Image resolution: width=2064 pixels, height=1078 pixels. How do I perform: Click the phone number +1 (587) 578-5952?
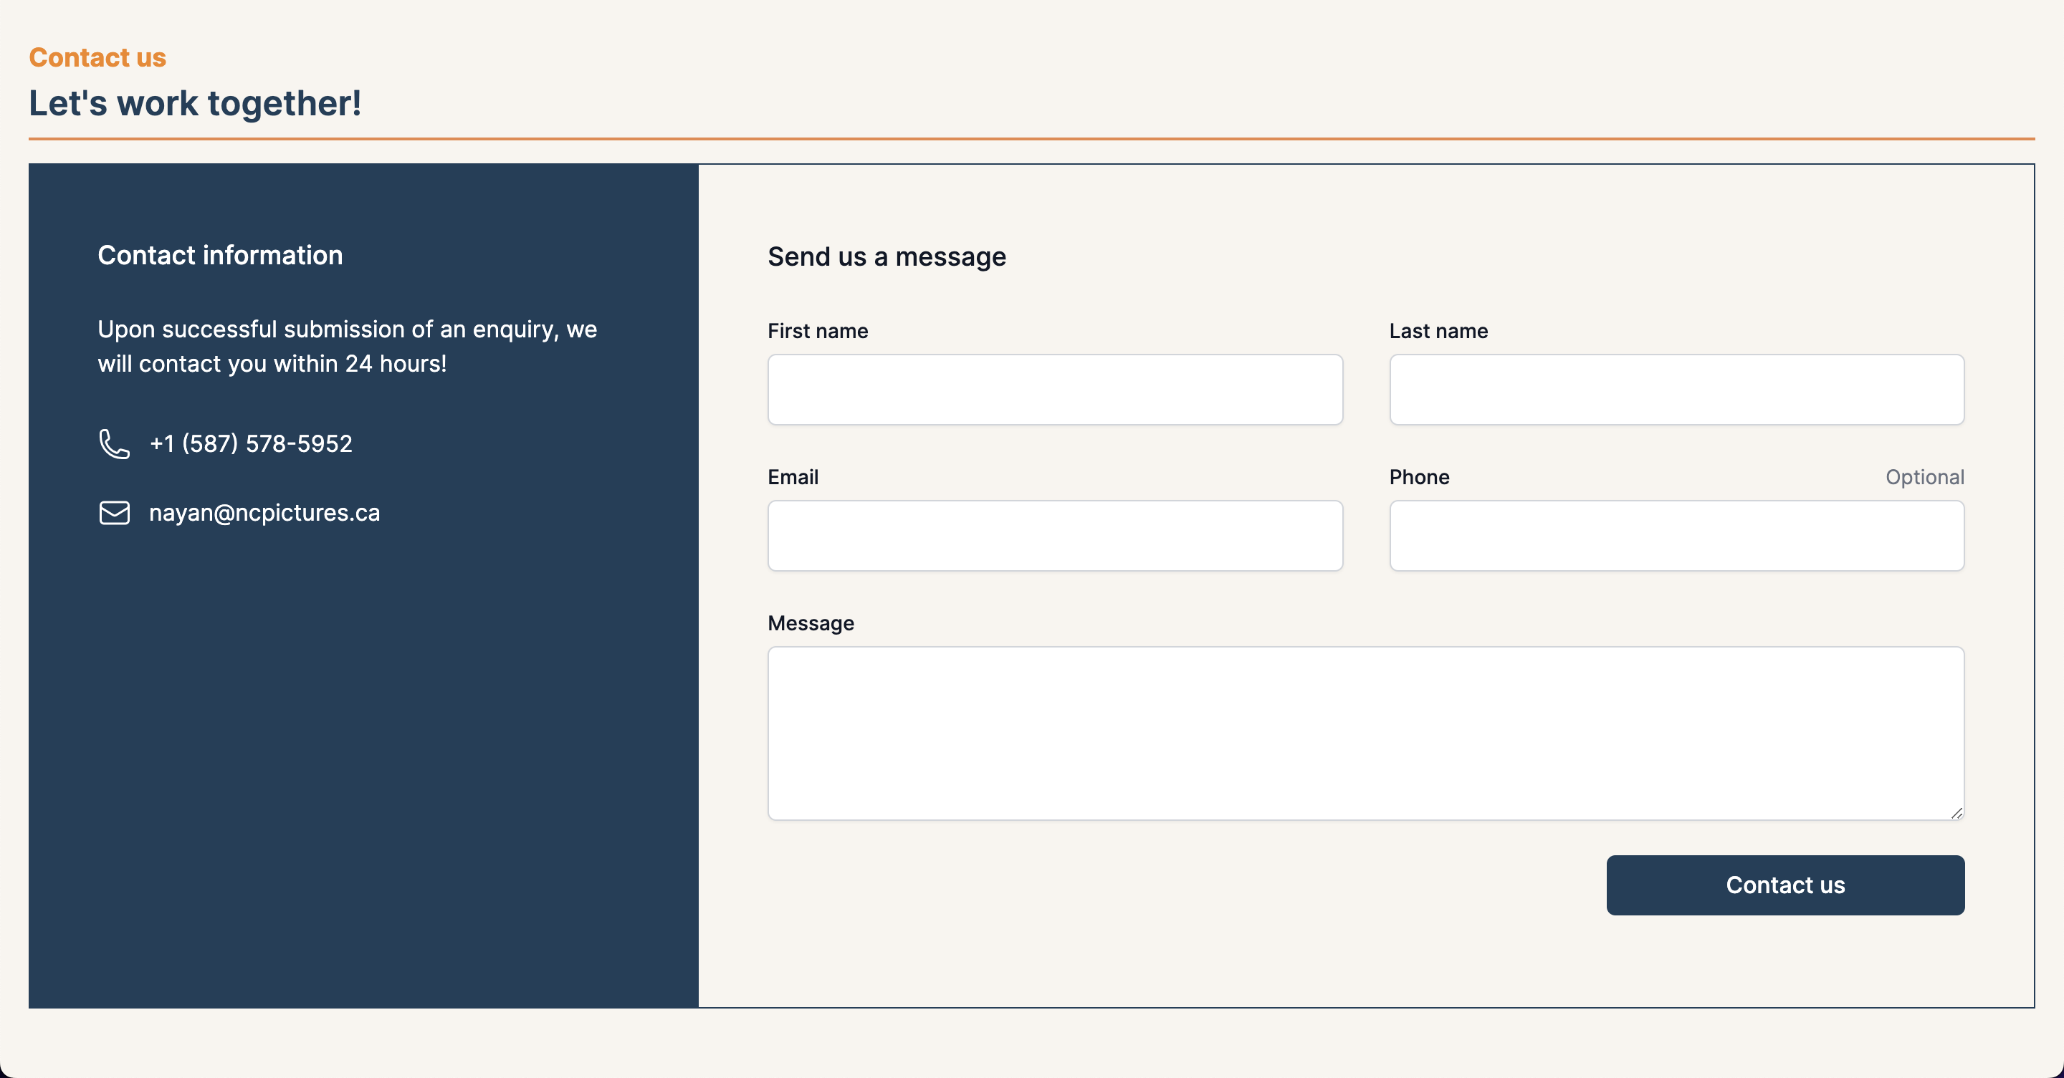click(x=251, y=443)
